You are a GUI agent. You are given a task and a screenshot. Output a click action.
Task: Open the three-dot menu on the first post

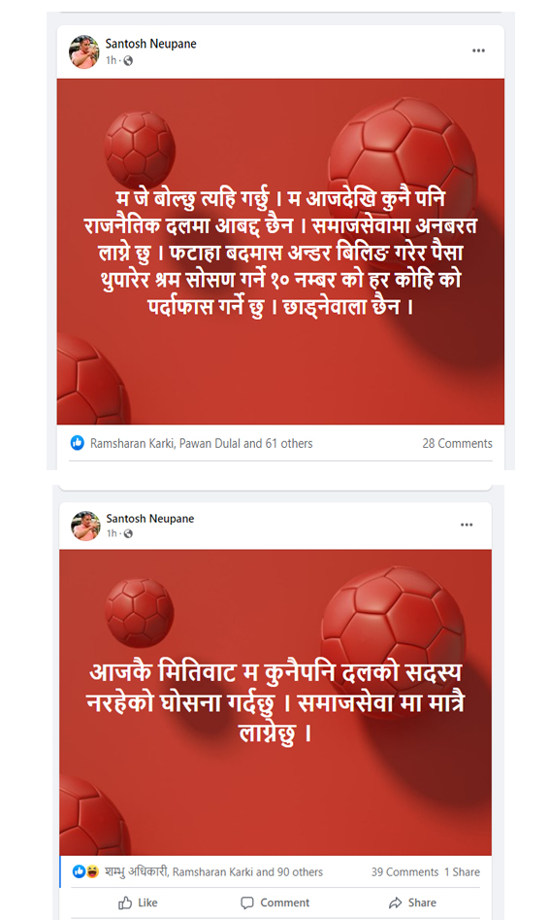point(478,51)
